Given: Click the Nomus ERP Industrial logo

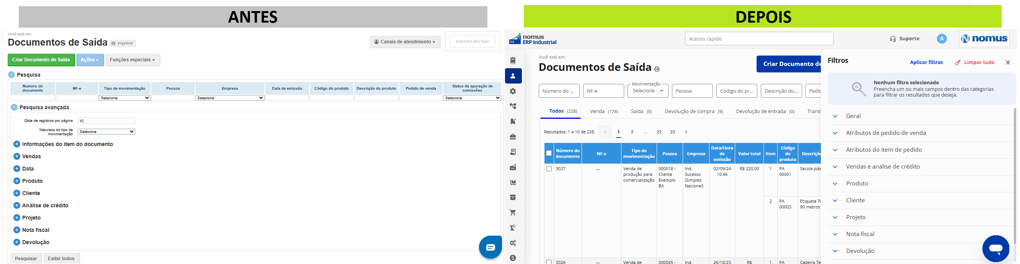Looking at the screenshot, I should (532, 39).
